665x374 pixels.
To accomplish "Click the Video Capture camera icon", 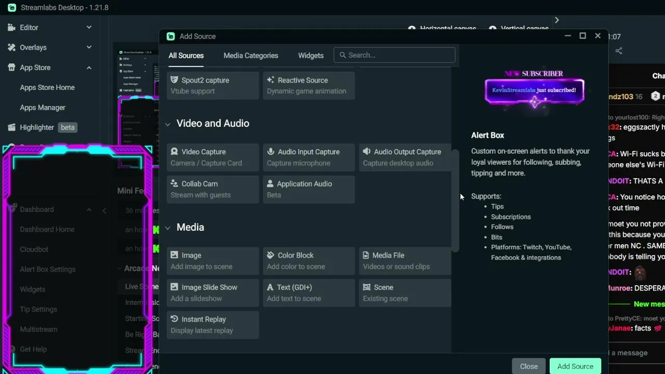I will pyautogui.click(x=175, y=152).
